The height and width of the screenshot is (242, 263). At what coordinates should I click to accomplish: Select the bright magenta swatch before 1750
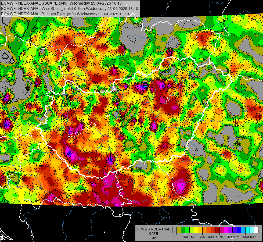coord(226,230)
